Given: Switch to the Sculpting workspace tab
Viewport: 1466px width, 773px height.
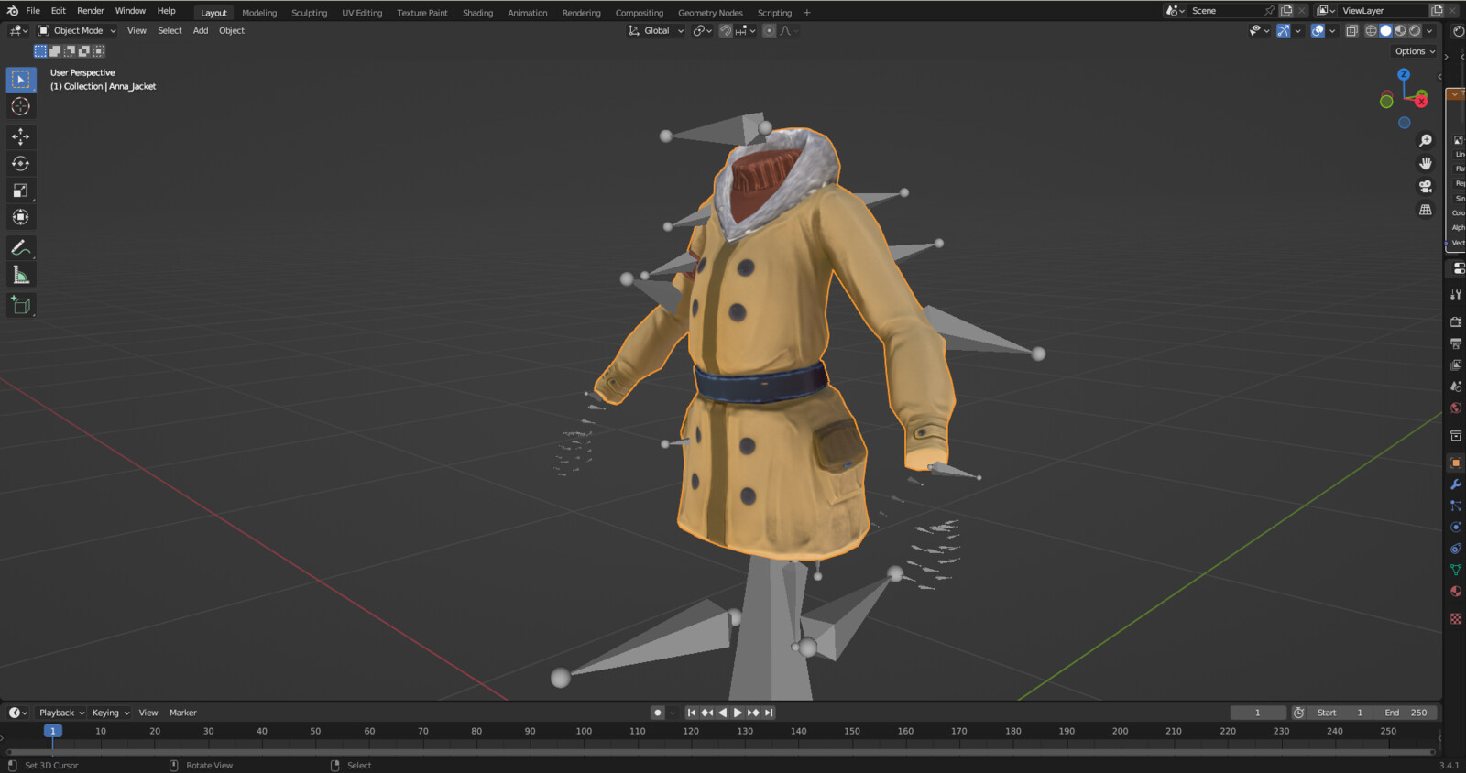Looking at the screenshot, I should 309,13.
